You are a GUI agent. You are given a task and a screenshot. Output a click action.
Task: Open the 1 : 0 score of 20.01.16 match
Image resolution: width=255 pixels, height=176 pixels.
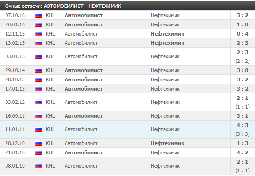(x=243, y=24)
